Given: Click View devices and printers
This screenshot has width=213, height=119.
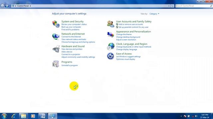Looking at the screenshot, I should coord(72,49).
